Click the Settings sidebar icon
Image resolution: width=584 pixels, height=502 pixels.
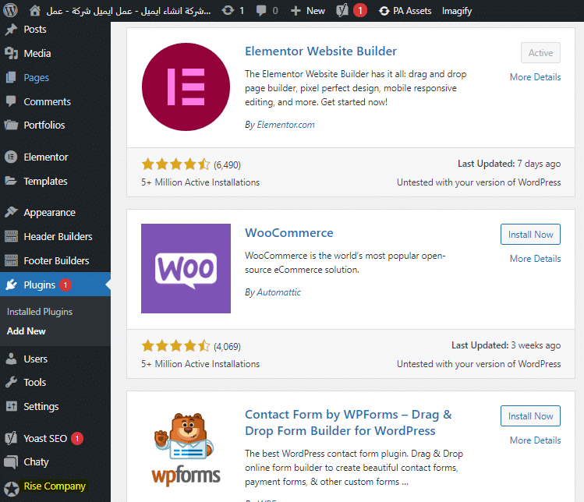12,406
